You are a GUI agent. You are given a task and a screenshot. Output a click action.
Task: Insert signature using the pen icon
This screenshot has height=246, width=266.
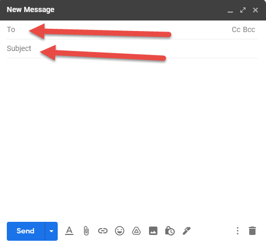click(x=187, y=231)
